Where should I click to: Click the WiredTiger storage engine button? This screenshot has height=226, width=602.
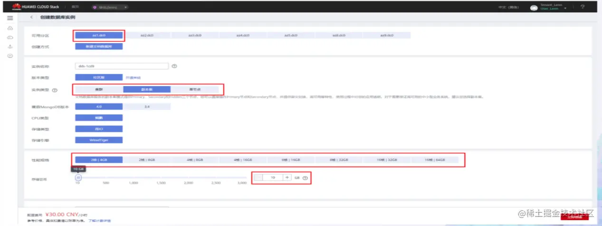(99, 140)
